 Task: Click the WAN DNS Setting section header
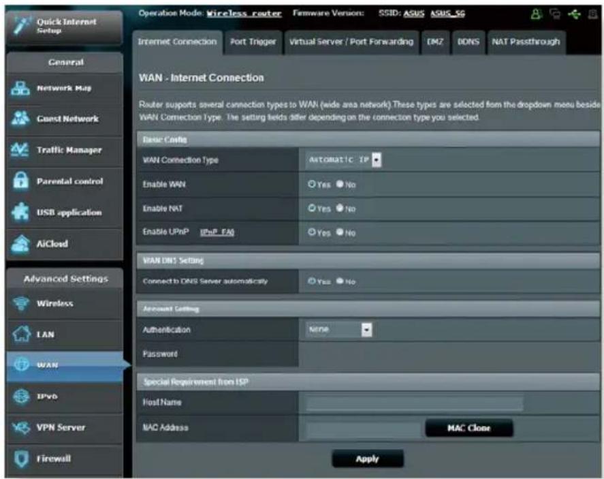[x=368, y=260]
